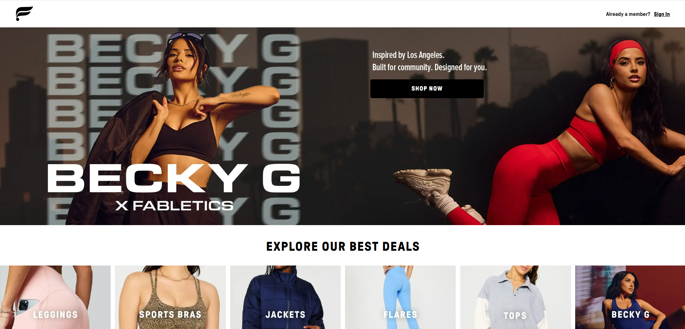Choose the Flares category tile
This screenshot has height=329, width=685.
pos(400,297)
